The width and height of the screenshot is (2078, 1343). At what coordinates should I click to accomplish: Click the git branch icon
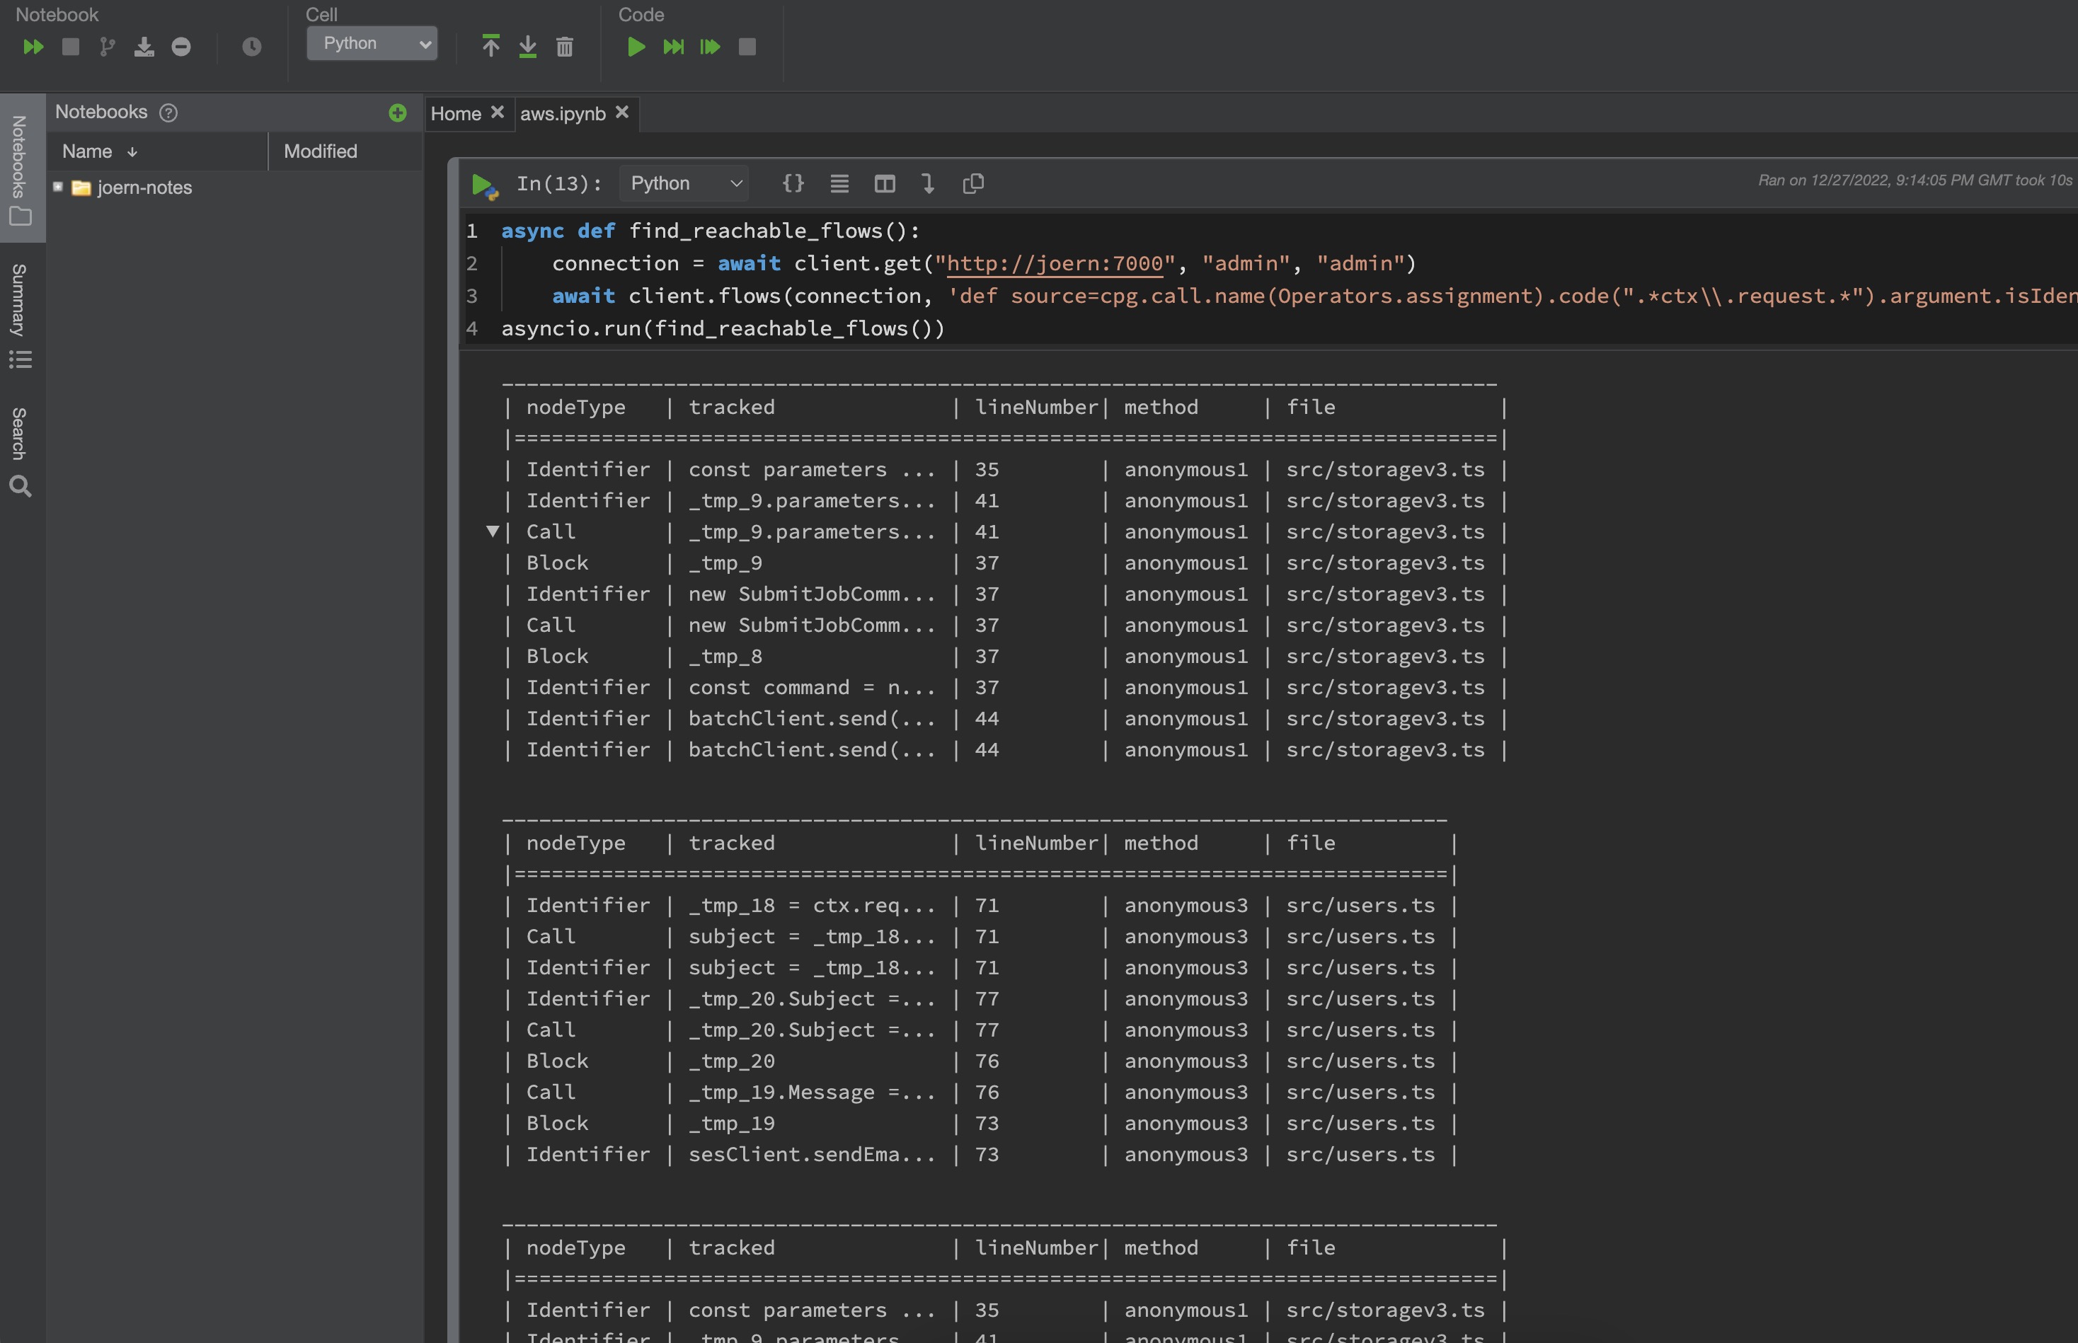point(108,47)
